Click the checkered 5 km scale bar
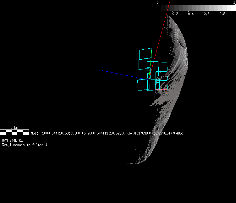 tap(14, 132)
